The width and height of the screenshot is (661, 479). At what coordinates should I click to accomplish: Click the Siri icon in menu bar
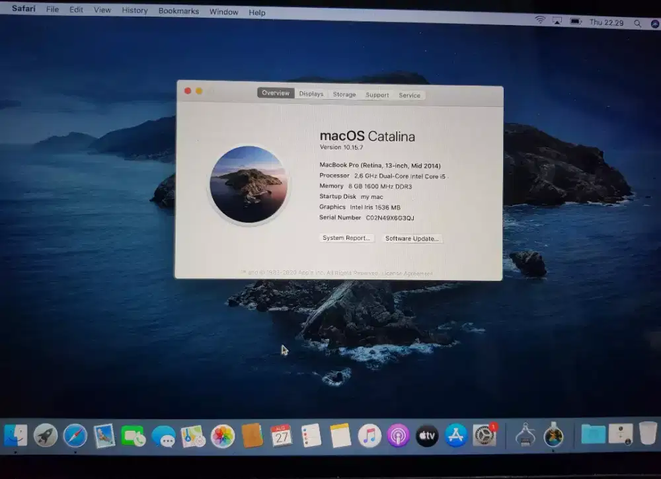pos(655,24)
